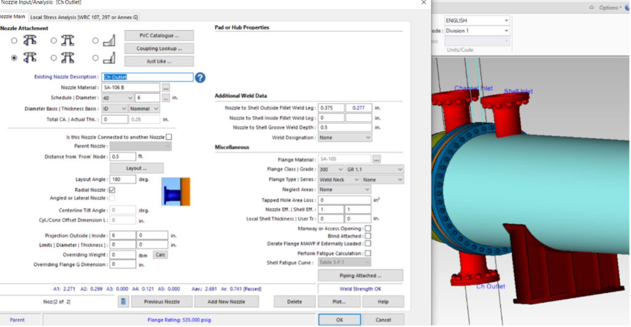Screen dimensions: 631x327
Task: Click the Plot button
Action: click(339, 302)
